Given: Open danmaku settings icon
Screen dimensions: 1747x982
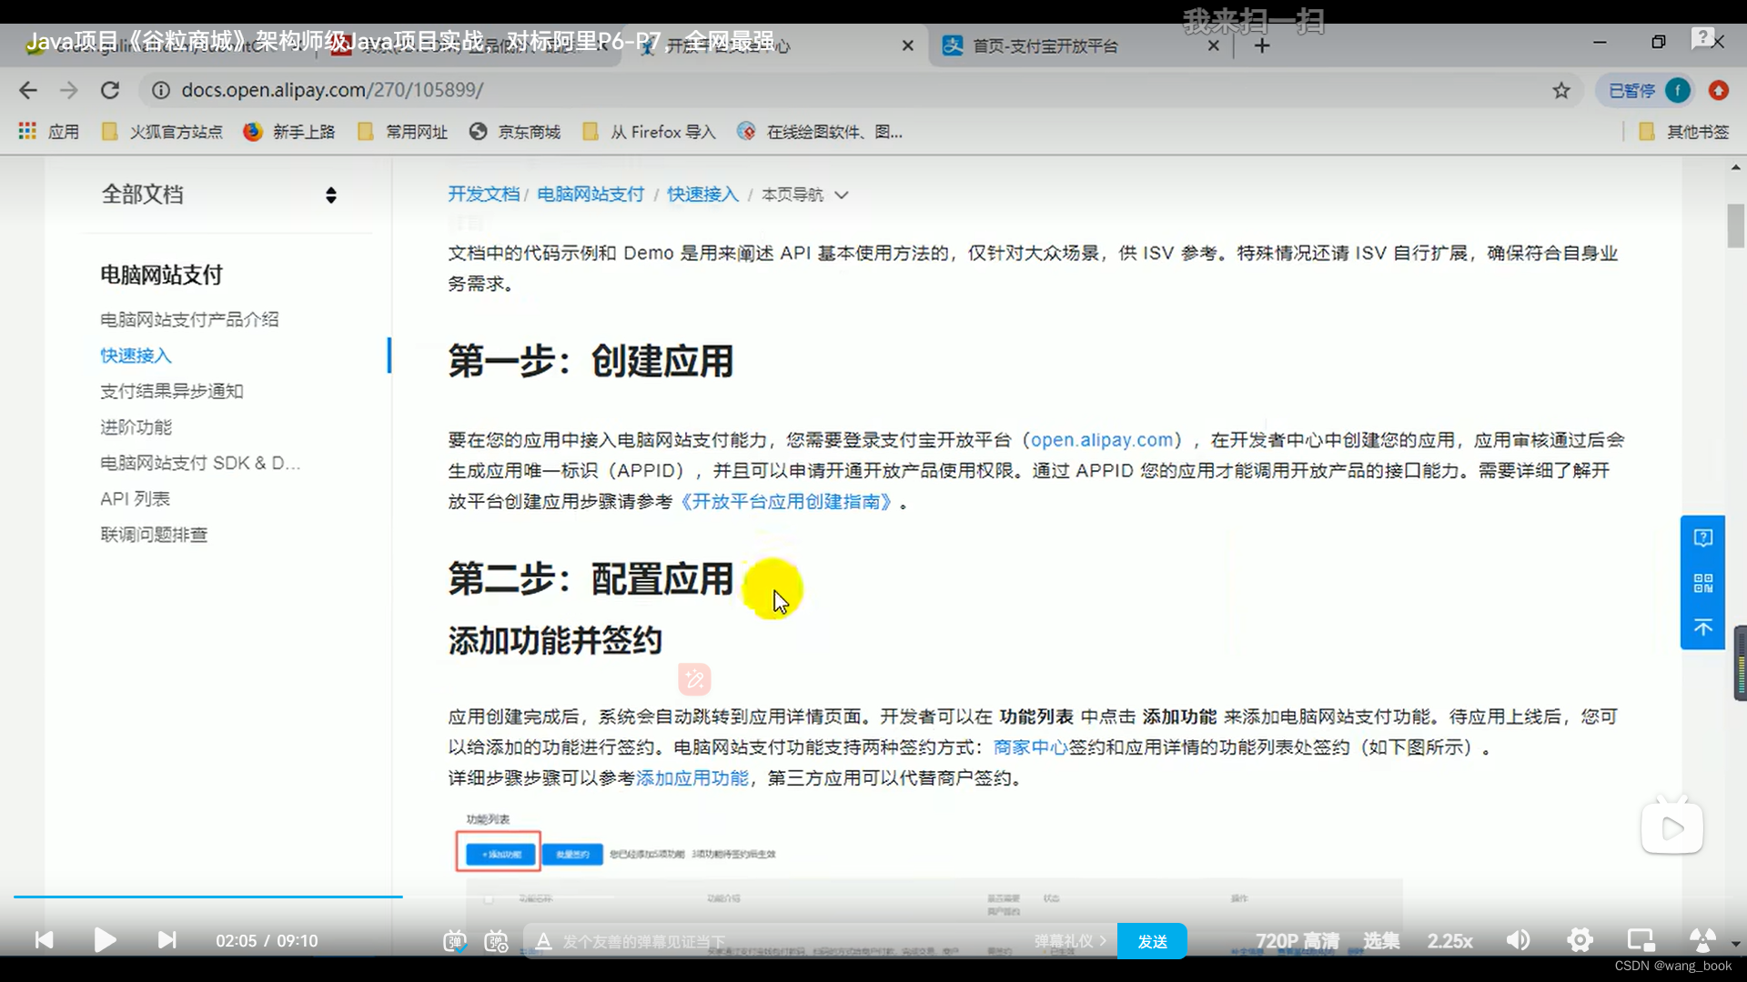Looking at the screenshot, I should point(497,941).
